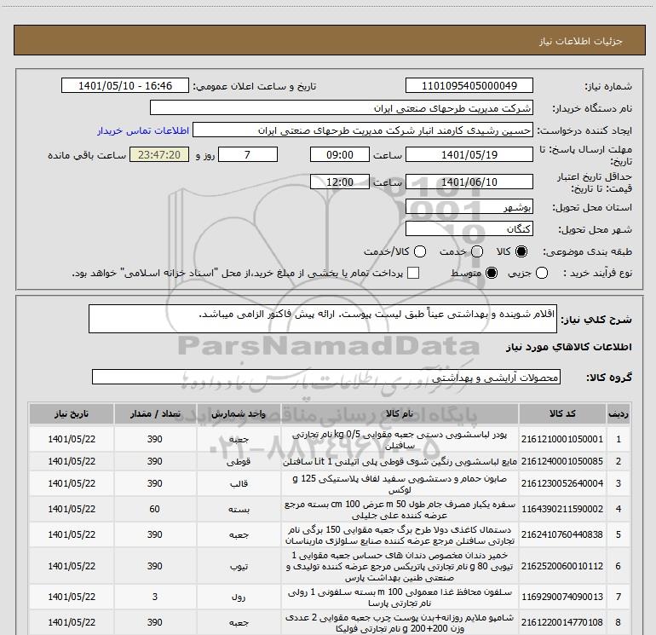The height and width of the screenshot is (635, 656).
Task: Select the کالا radio button
Action: point(521,251)
